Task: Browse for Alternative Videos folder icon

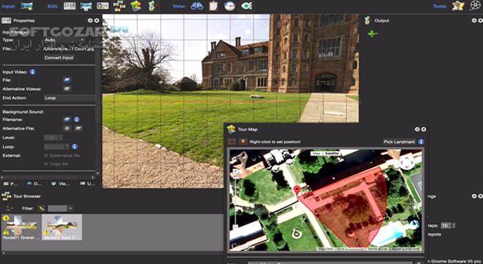Action: coord(67,89)
